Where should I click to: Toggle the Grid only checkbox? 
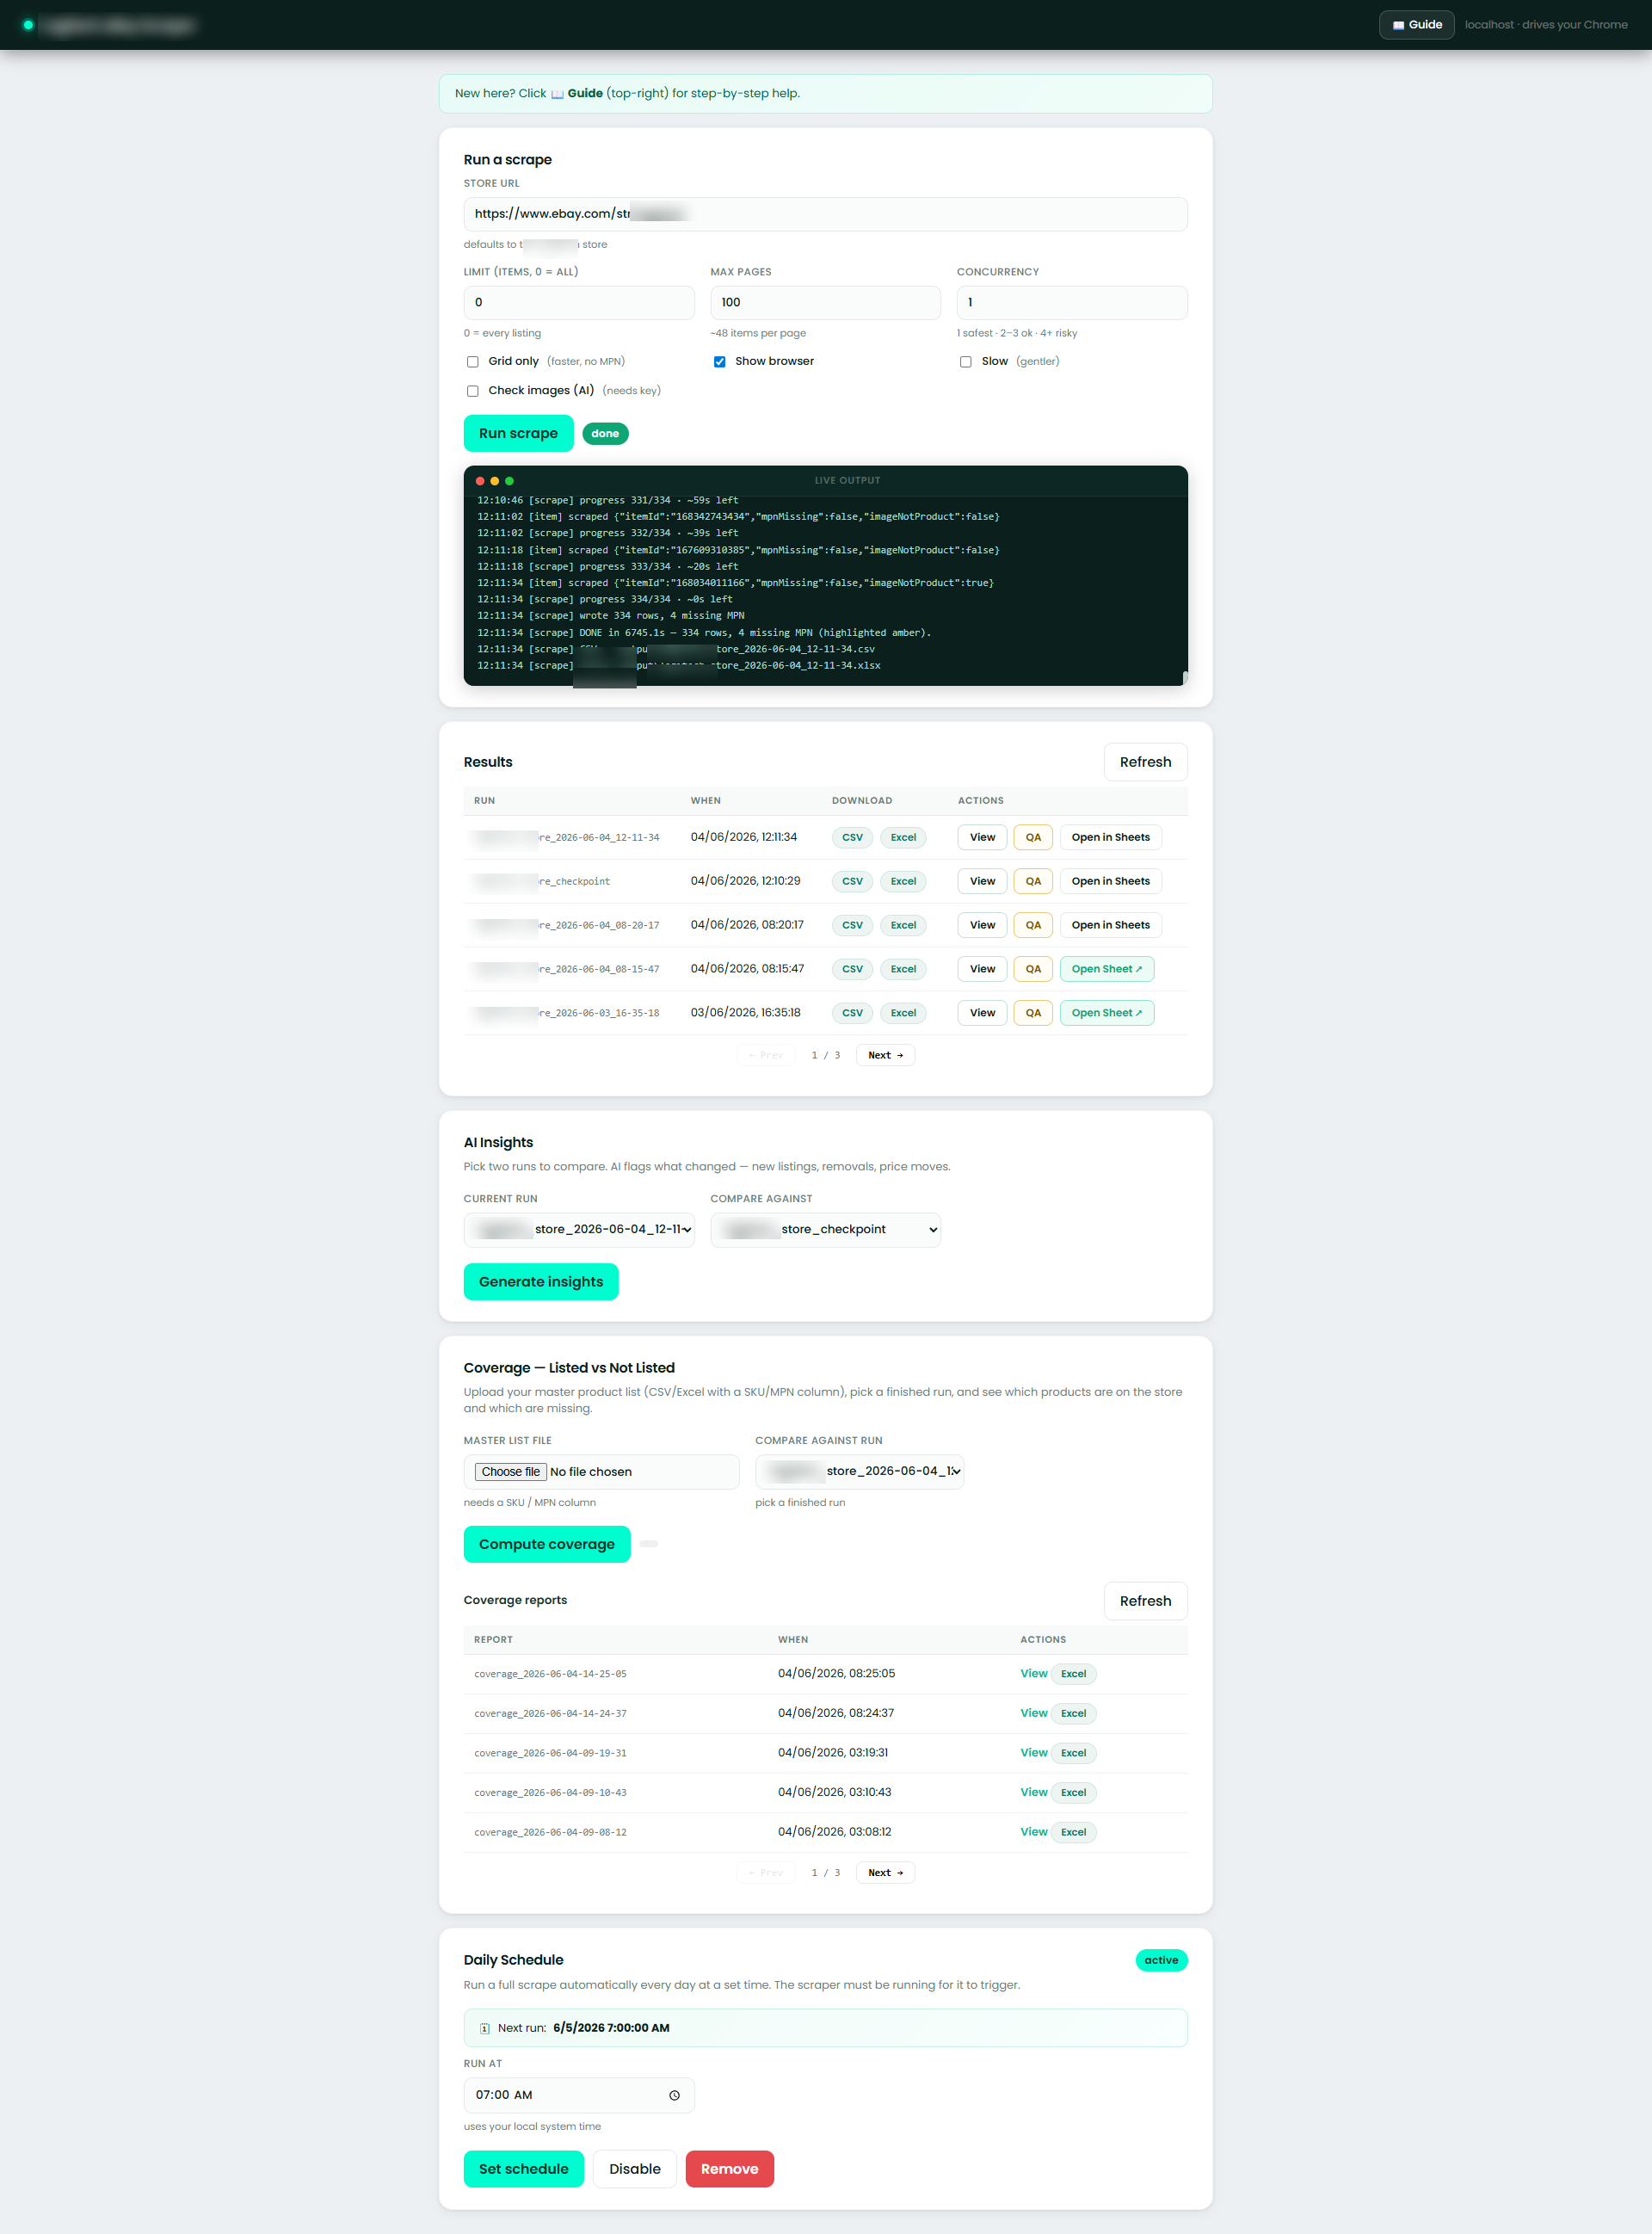click(473, 362)
